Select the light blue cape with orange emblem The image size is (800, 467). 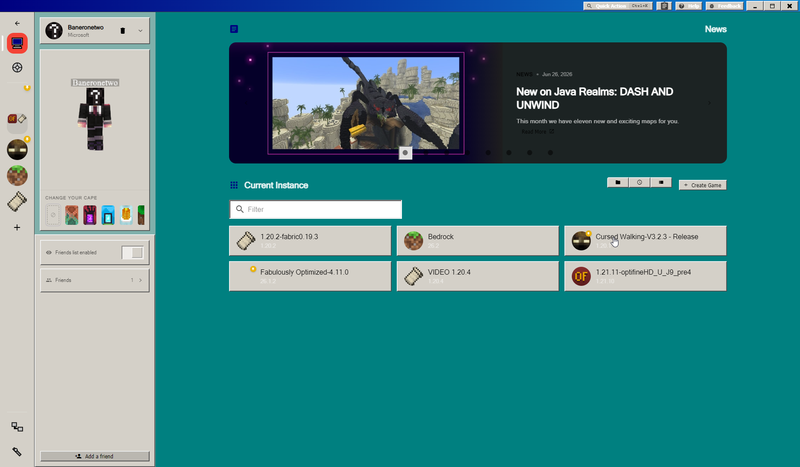point(126,215)
